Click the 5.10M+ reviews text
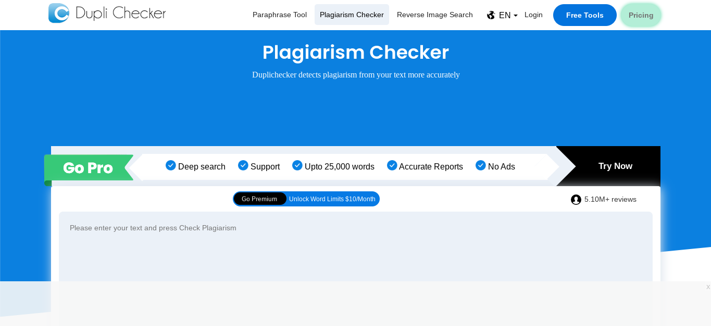 pos(610,199)
